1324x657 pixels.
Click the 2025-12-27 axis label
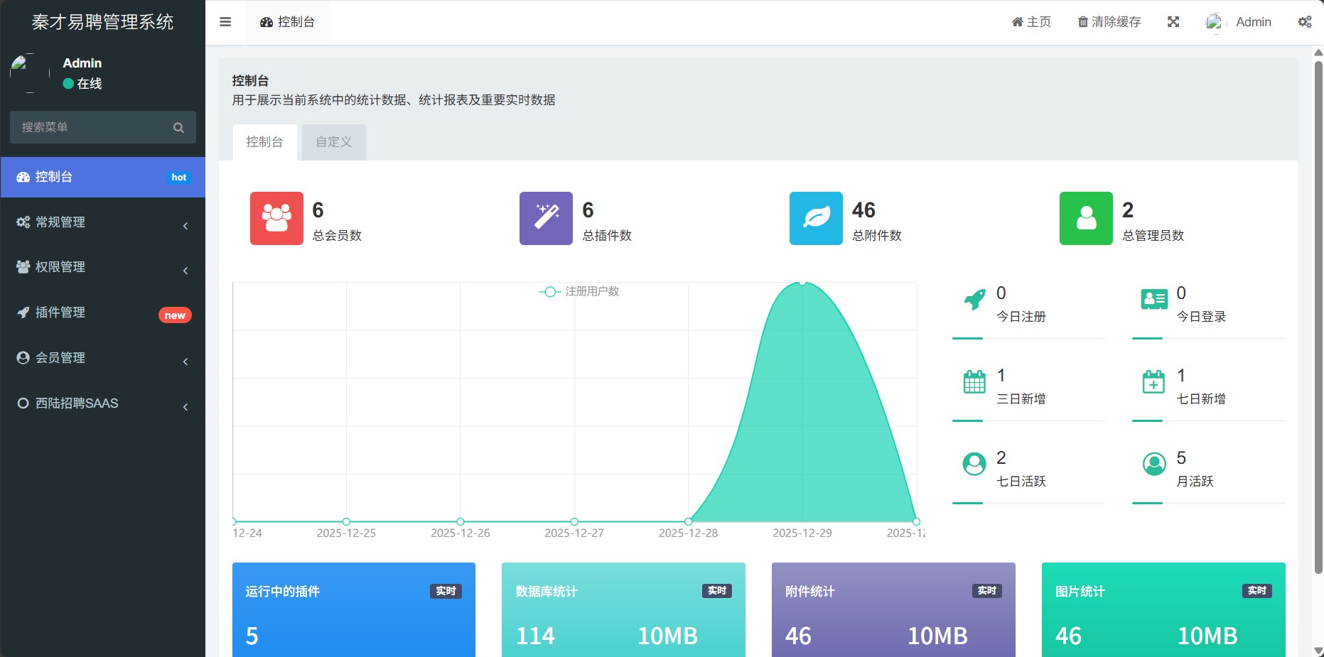coord(574,533)
